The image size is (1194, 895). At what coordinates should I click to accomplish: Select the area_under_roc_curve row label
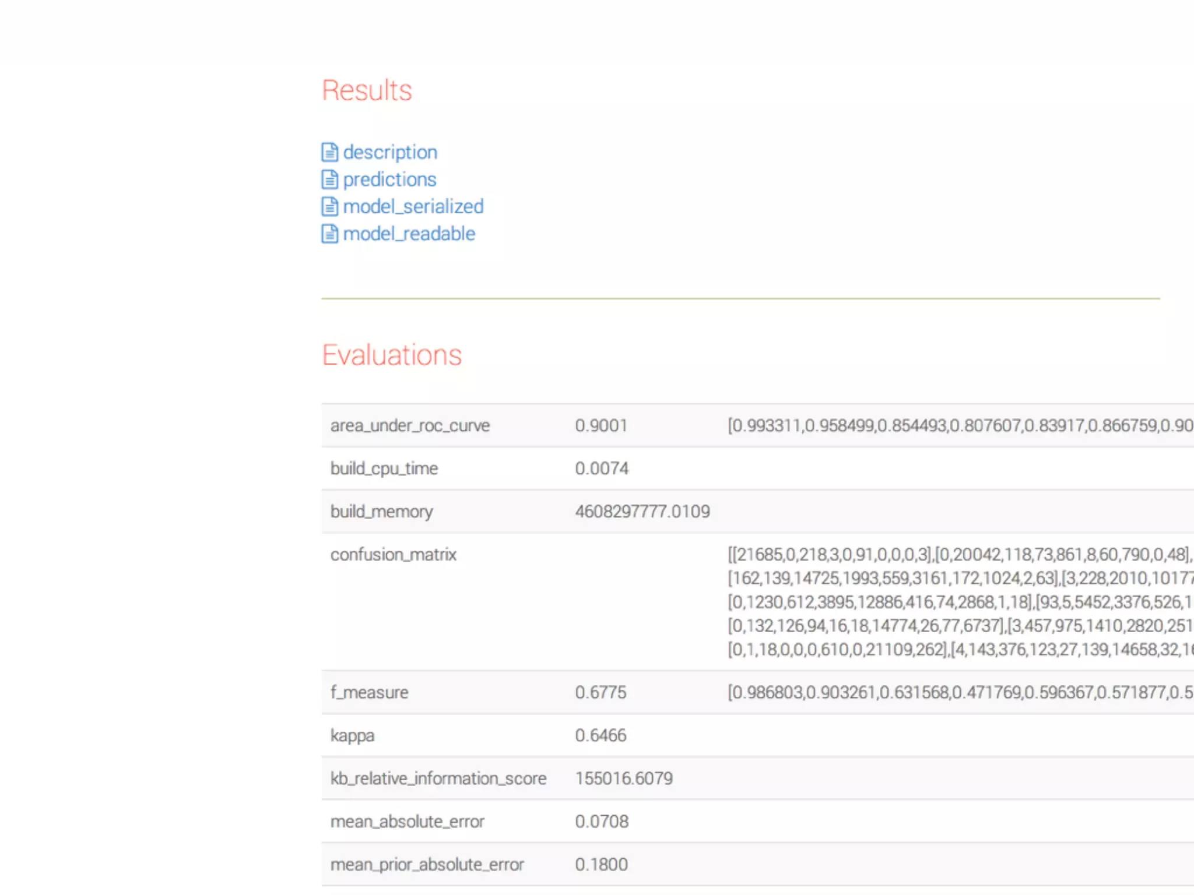point(410,425)
